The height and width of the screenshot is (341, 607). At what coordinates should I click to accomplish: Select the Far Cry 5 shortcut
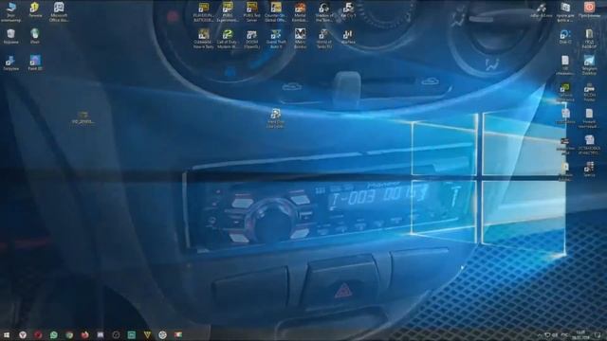pos(348,10)
